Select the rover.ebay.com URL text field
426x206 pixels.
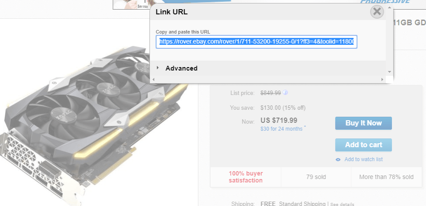coord(256,42)
